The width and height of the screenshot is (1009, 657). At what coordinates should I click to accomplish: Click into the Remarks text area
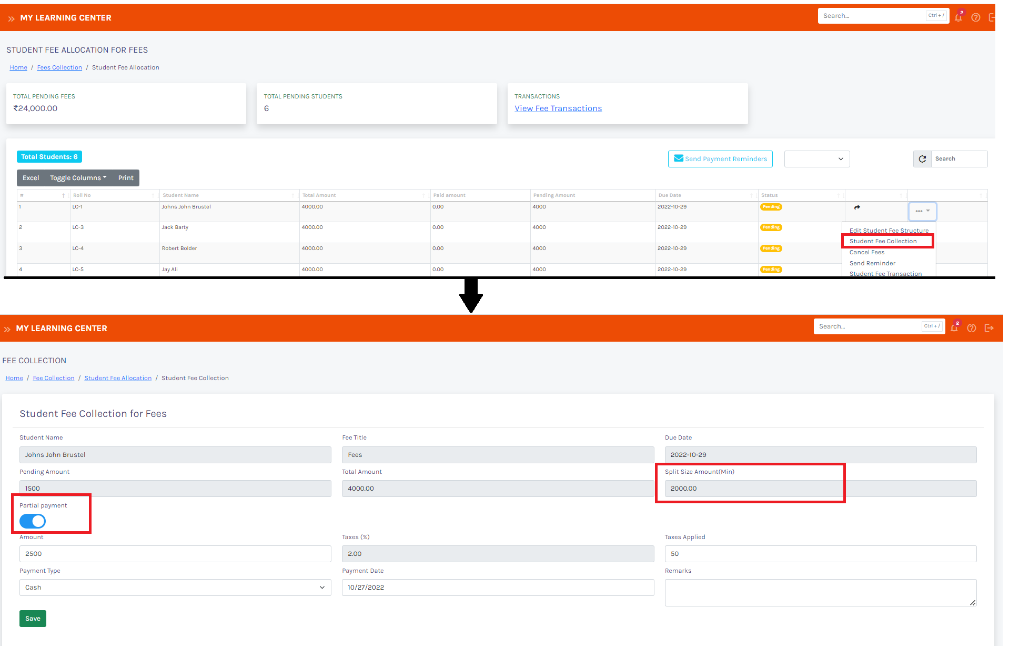pos(820,593)
